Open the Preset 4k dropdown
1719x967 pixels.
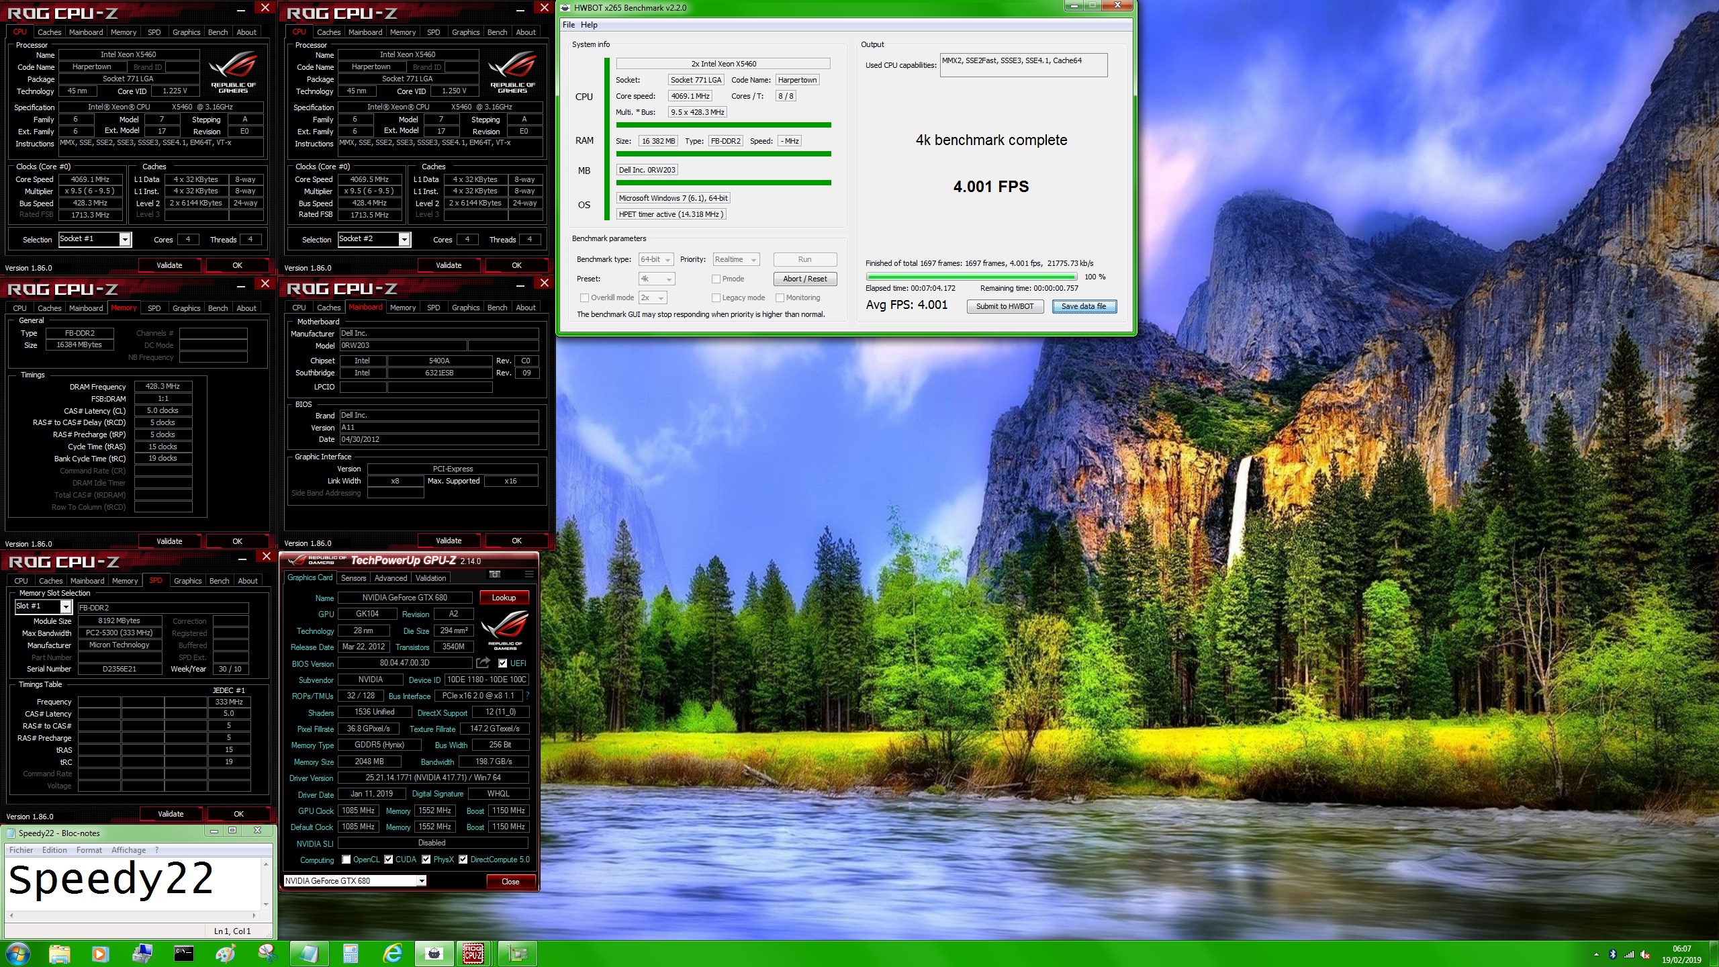point(657,279)
